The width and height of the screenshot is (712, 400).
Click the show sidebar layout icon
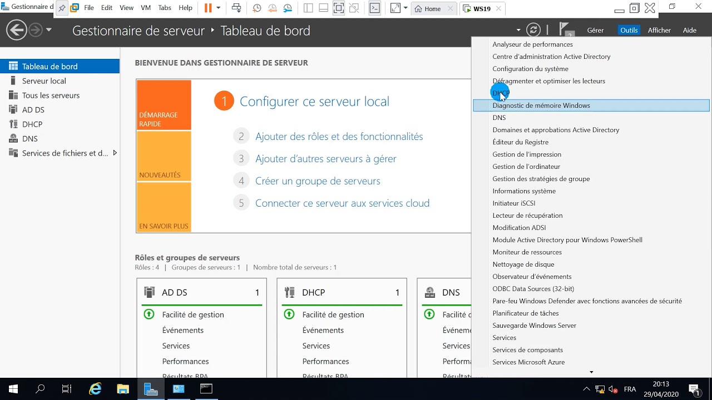(x=309, y=8)
